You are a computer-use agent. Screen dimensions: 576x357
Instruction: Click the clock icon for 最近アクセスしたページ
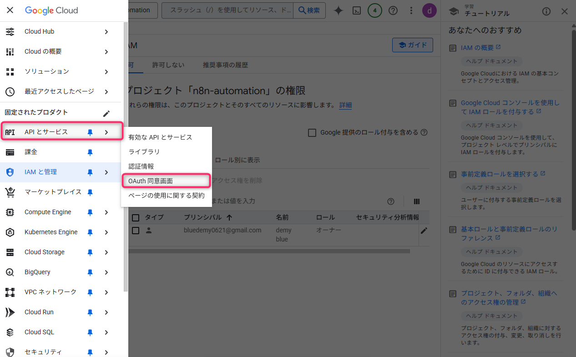[x=10, y=91]
